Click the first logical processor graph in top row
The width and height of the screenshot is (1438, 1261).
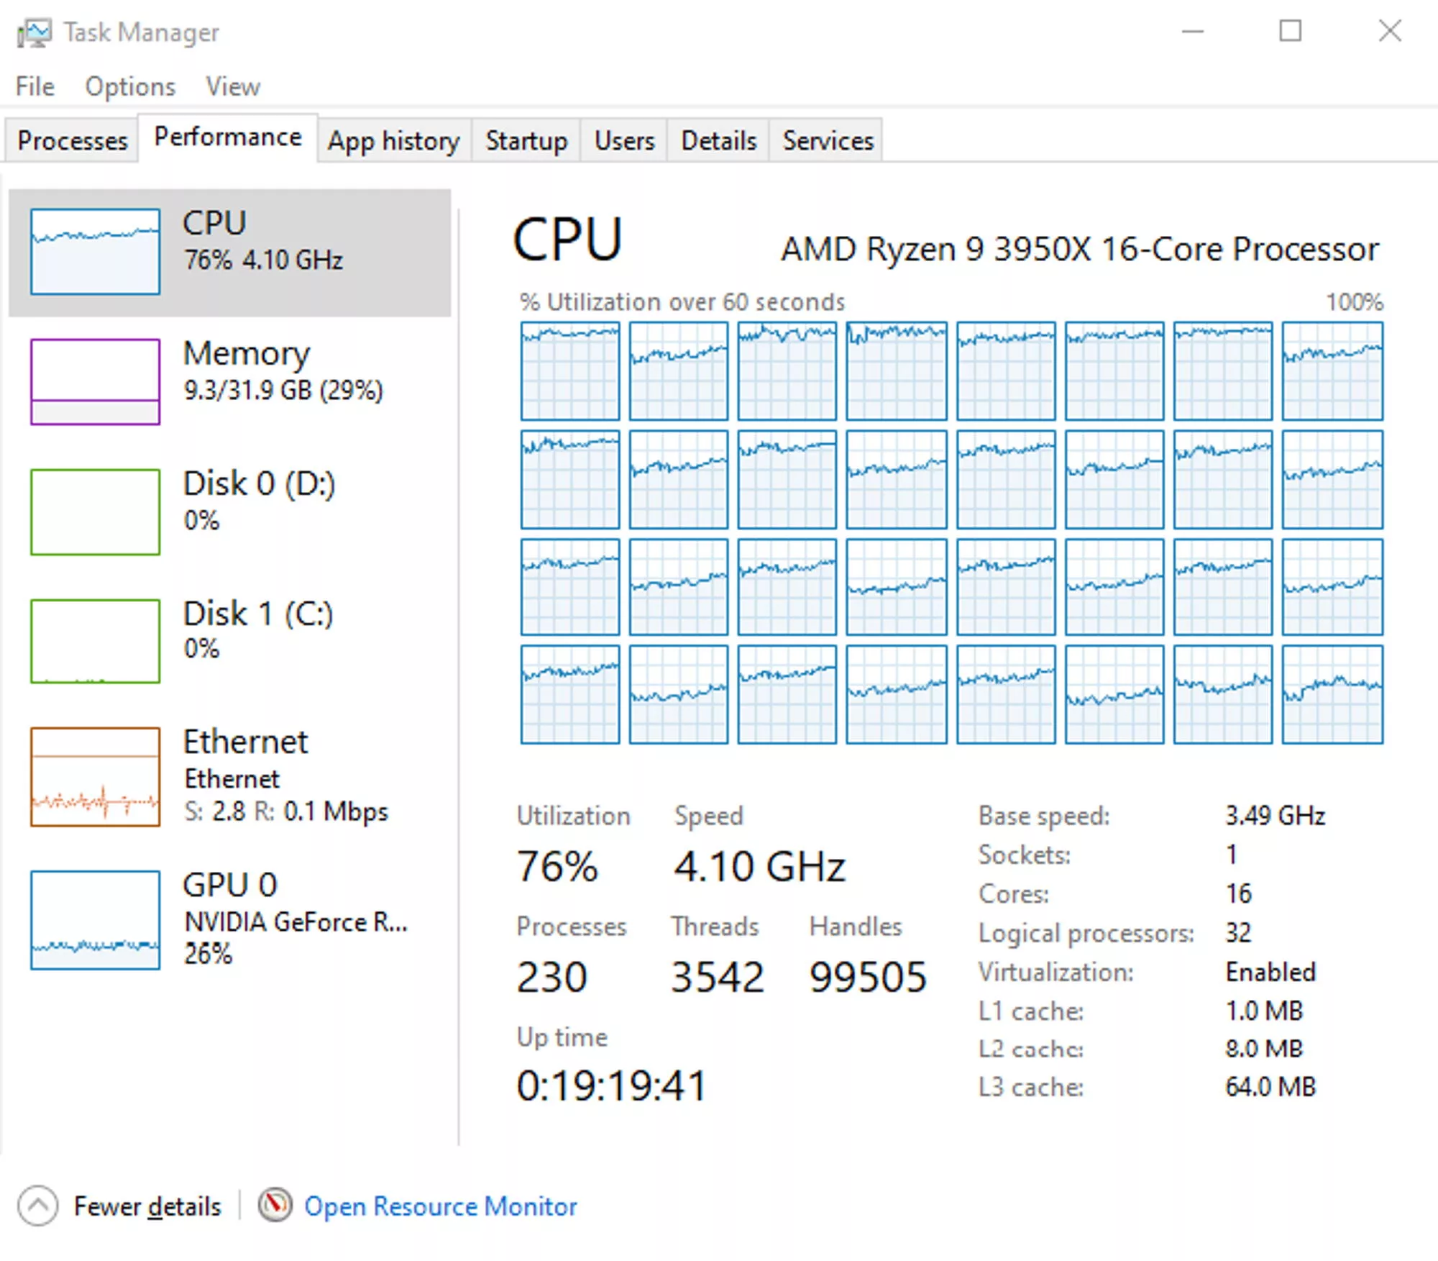tap(570, 370)
